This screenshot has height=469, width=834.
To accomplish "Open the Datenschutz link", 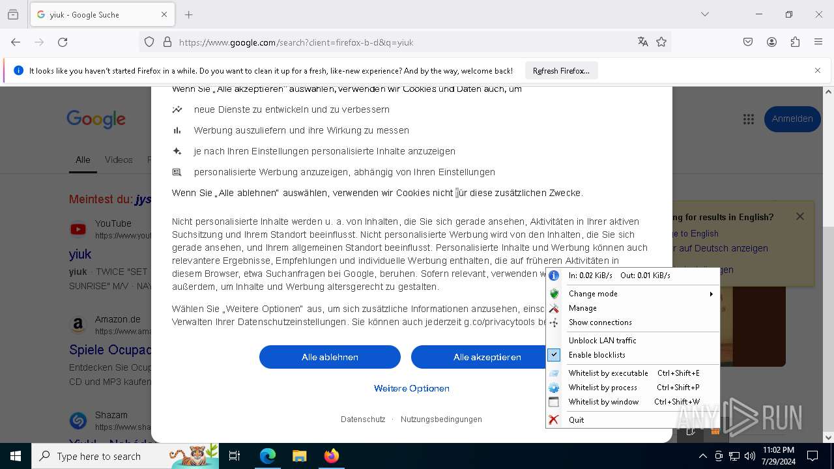I will 363,419.
